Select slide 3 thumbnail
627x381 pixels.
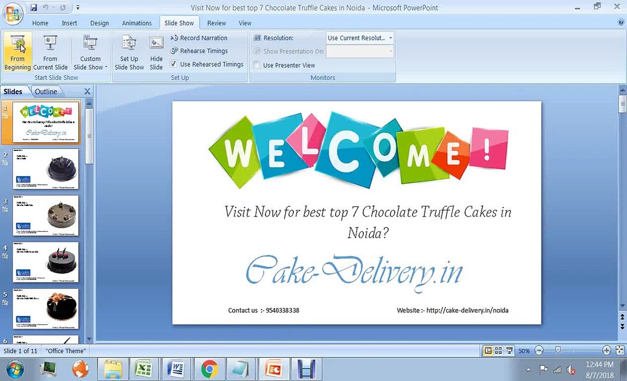(x=46, y=216)
